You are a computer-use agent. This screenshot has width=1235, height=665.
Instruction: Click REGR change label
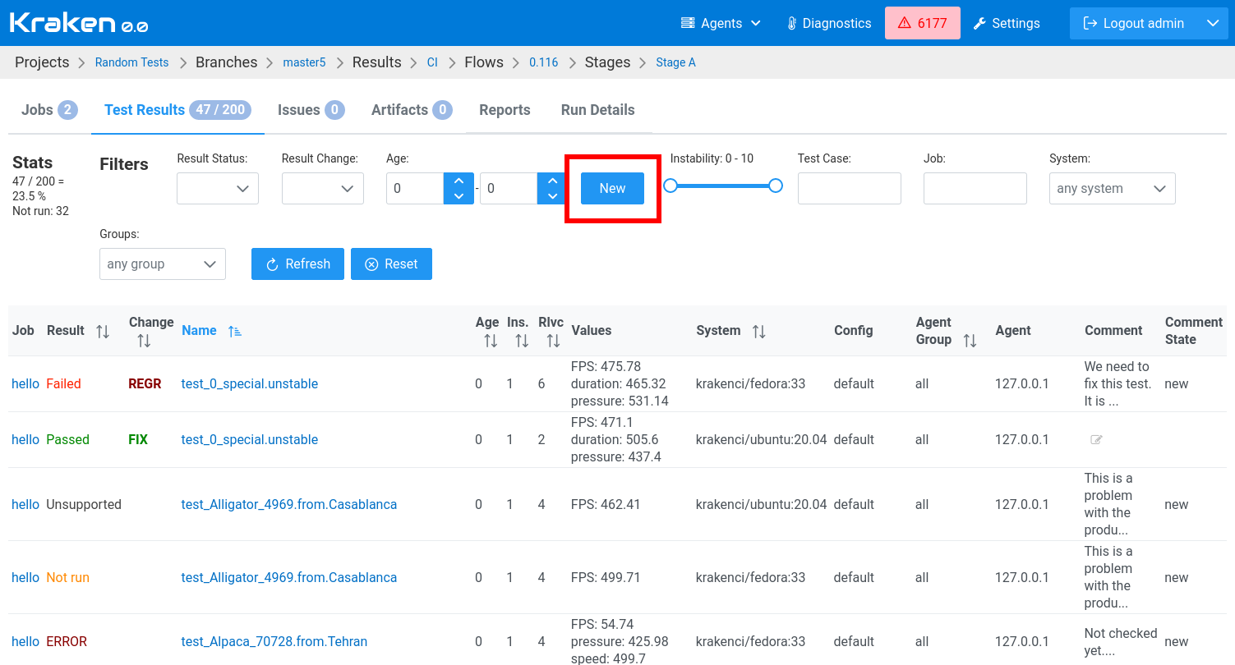click(x=145, y=383)
